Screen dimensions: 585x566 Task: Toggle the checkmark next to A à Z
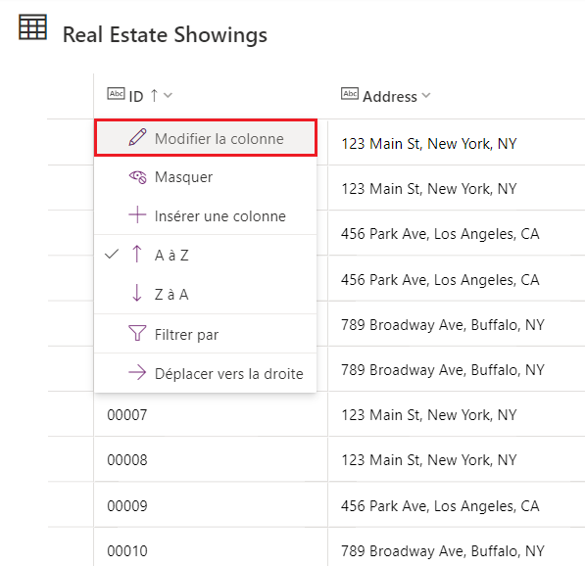tap(112, 255)
